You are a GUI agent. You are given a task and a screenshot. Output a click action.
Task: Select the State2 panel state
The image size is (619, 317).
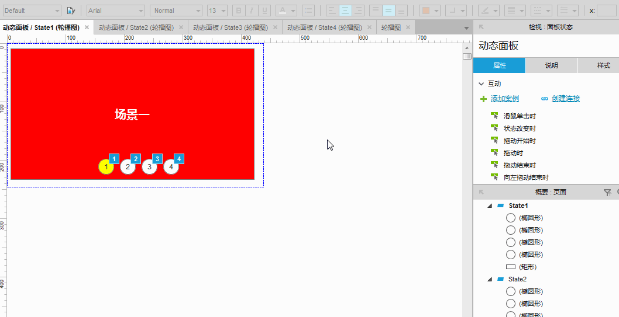[517, 279]
